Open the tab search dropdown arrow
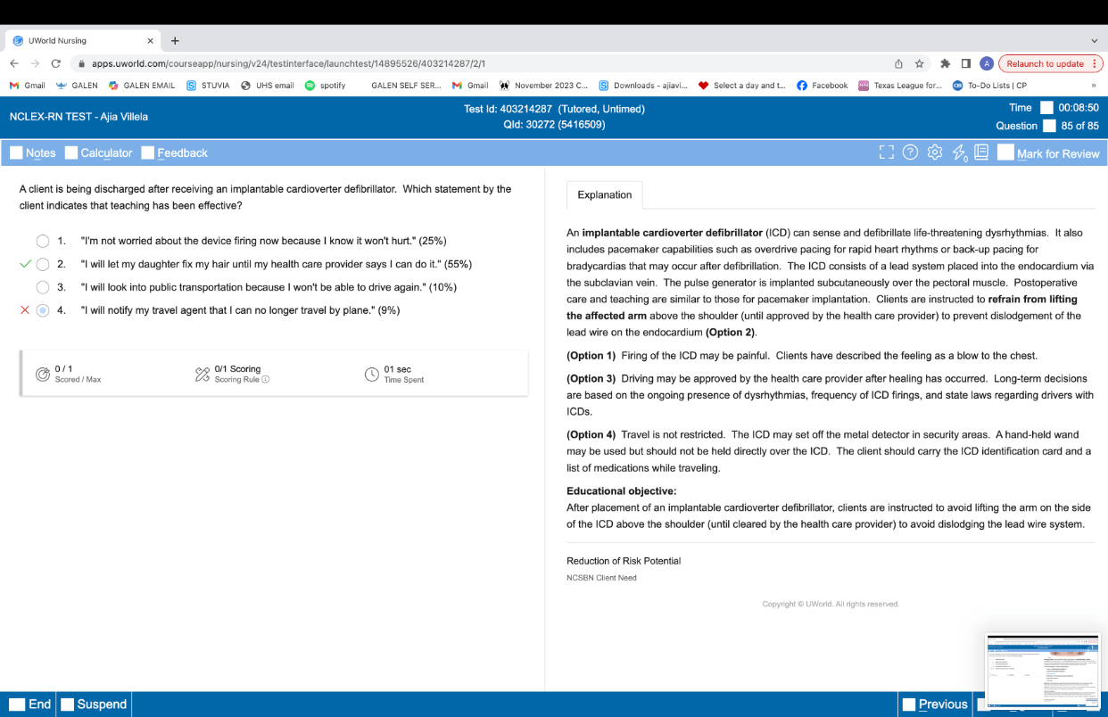Screen dimensions: 1108x717 1095,40
